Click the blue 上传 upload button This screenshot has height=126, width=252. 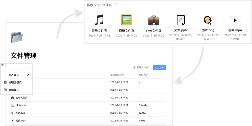point(159,67)
